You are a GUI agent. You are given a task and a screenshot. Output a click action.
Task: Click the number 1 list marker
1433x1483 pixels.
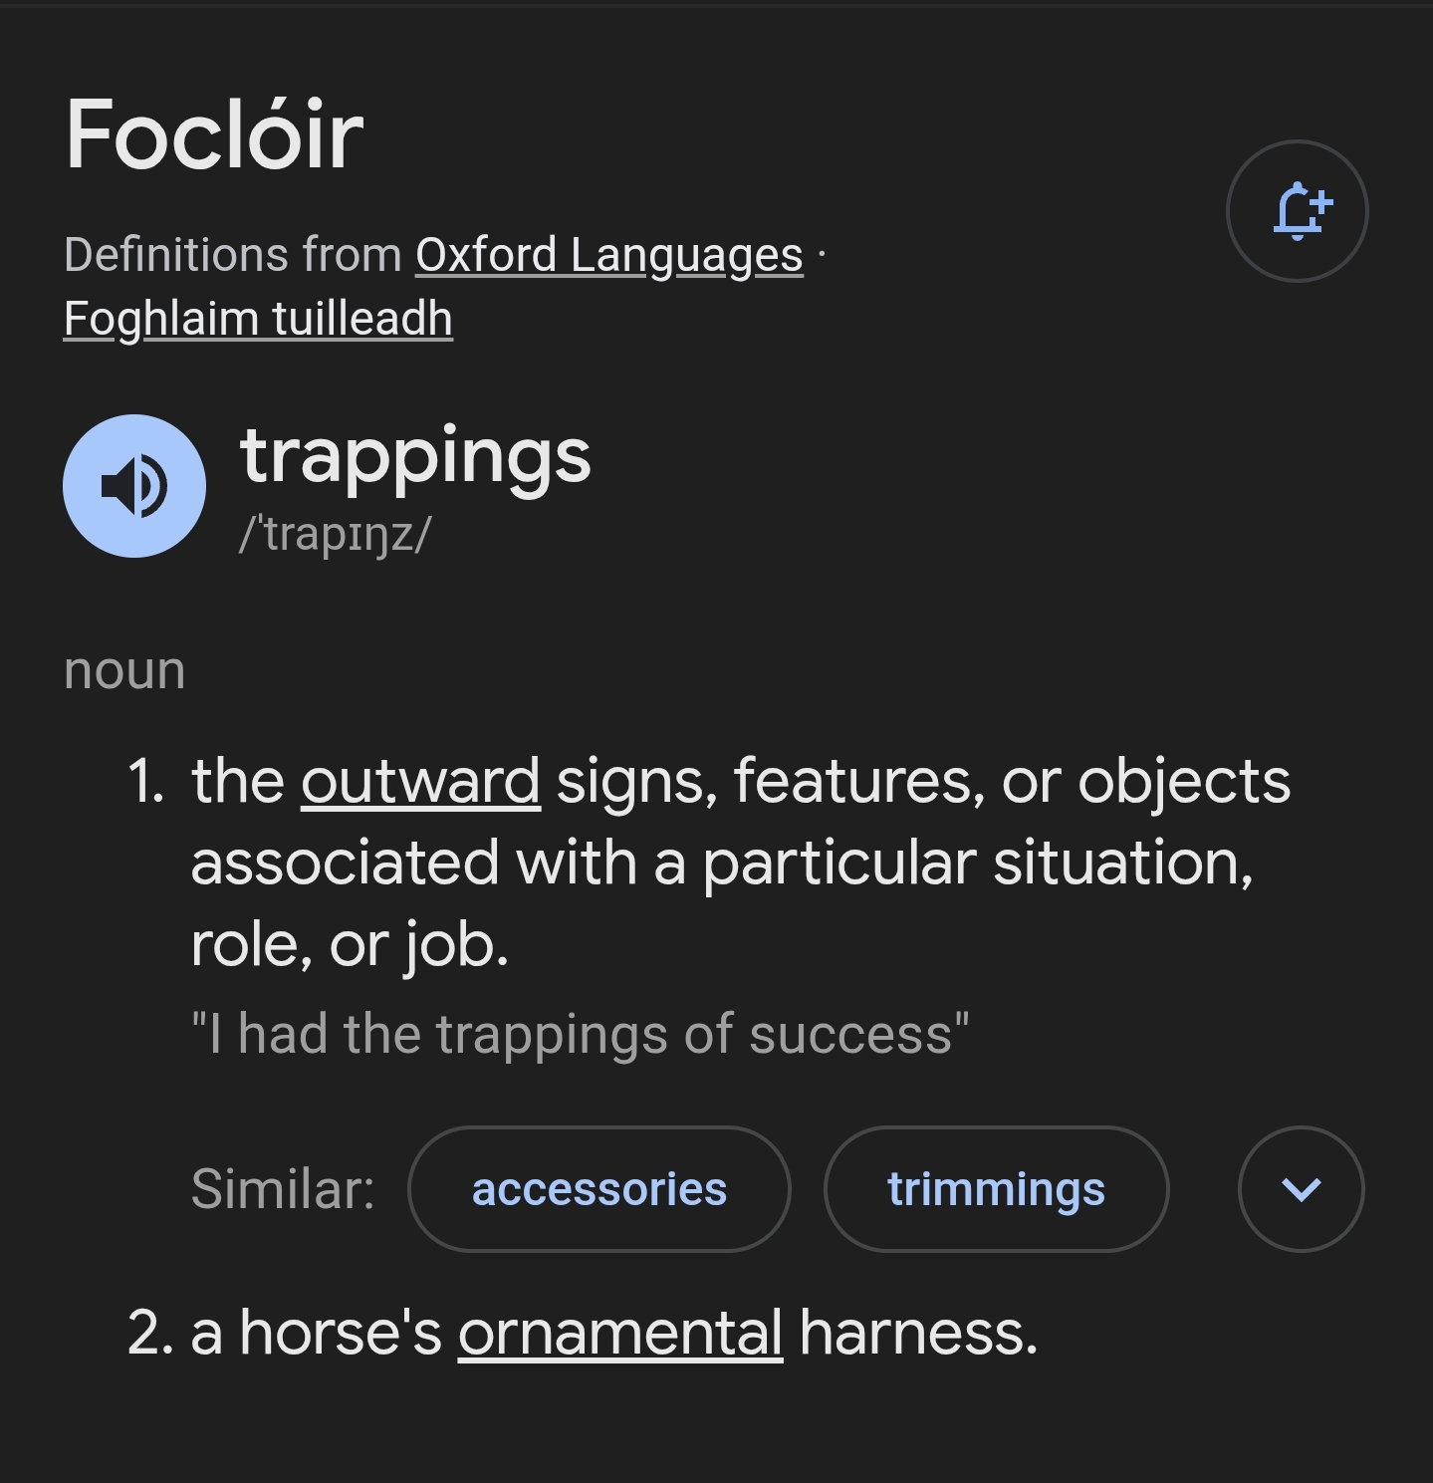(145, 781)
